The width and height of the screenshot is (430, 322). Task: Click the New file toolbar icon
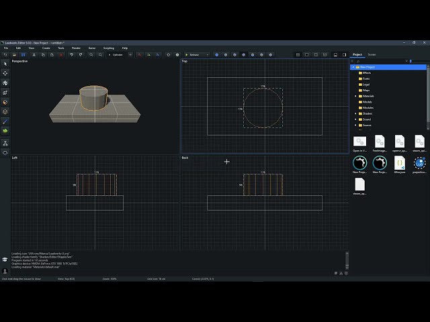coord(5,55)
